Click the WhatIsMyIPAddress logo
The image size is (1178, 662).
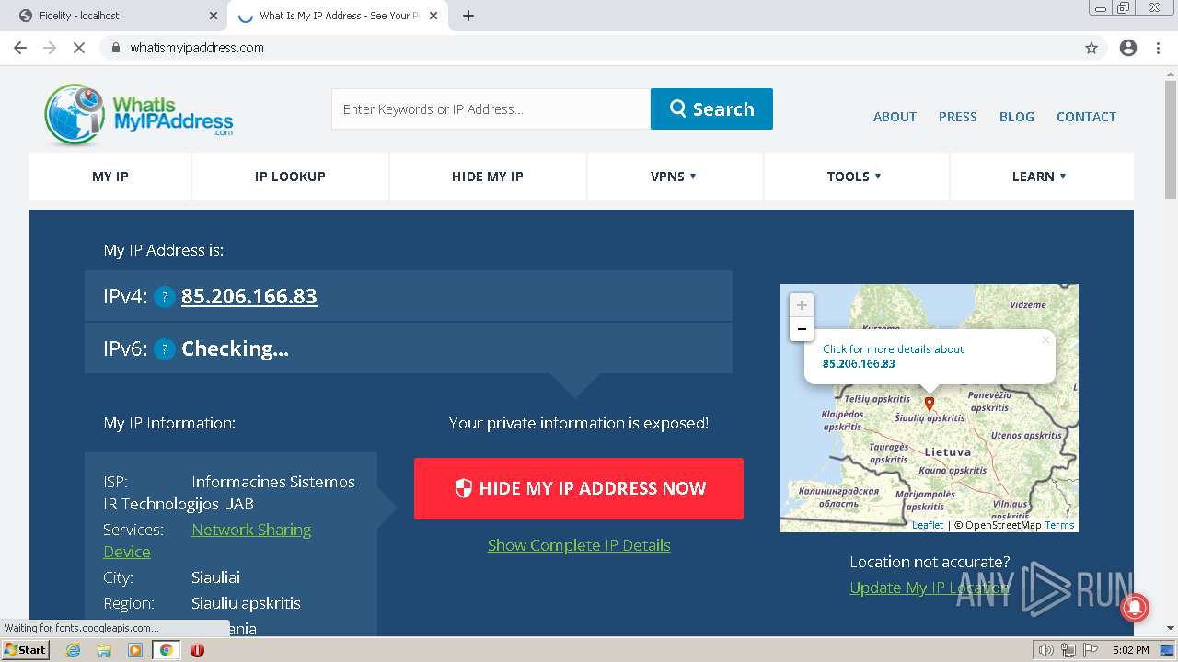point(139,115)
